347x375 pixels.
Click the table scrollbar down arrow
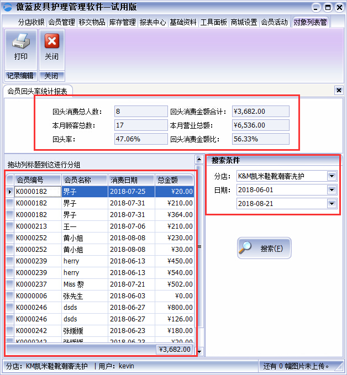click(x=199, y=351)
